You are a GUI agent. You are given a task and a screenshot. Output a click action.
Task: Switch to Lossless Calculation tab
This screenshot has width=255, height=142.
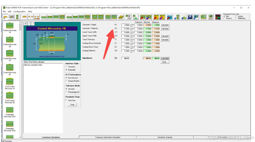coord(51,137)
